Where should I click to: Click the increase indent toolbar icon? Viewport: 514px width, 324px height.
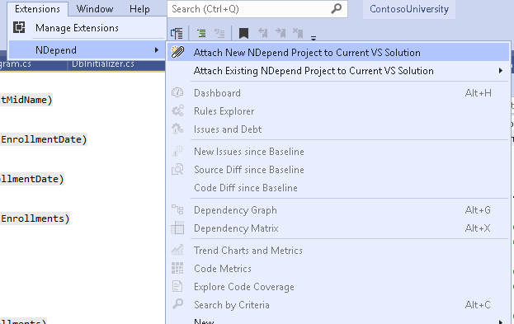[201, 33]
